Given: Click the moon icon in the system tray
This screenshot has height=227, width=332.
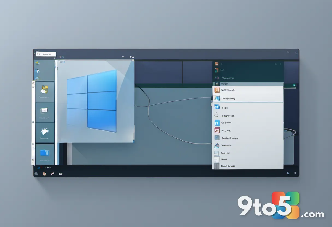Looking at the screenshot, I should (288, 173).
